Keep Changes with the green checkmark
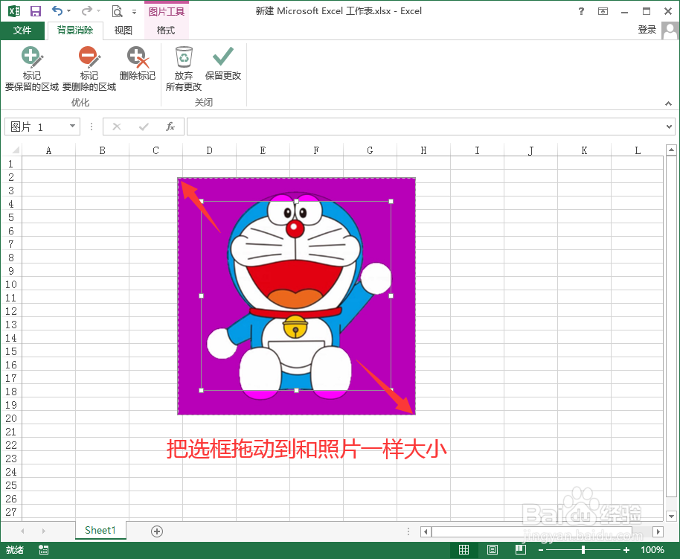The height and width of the screenshot is (559, 680). (223, 64)
